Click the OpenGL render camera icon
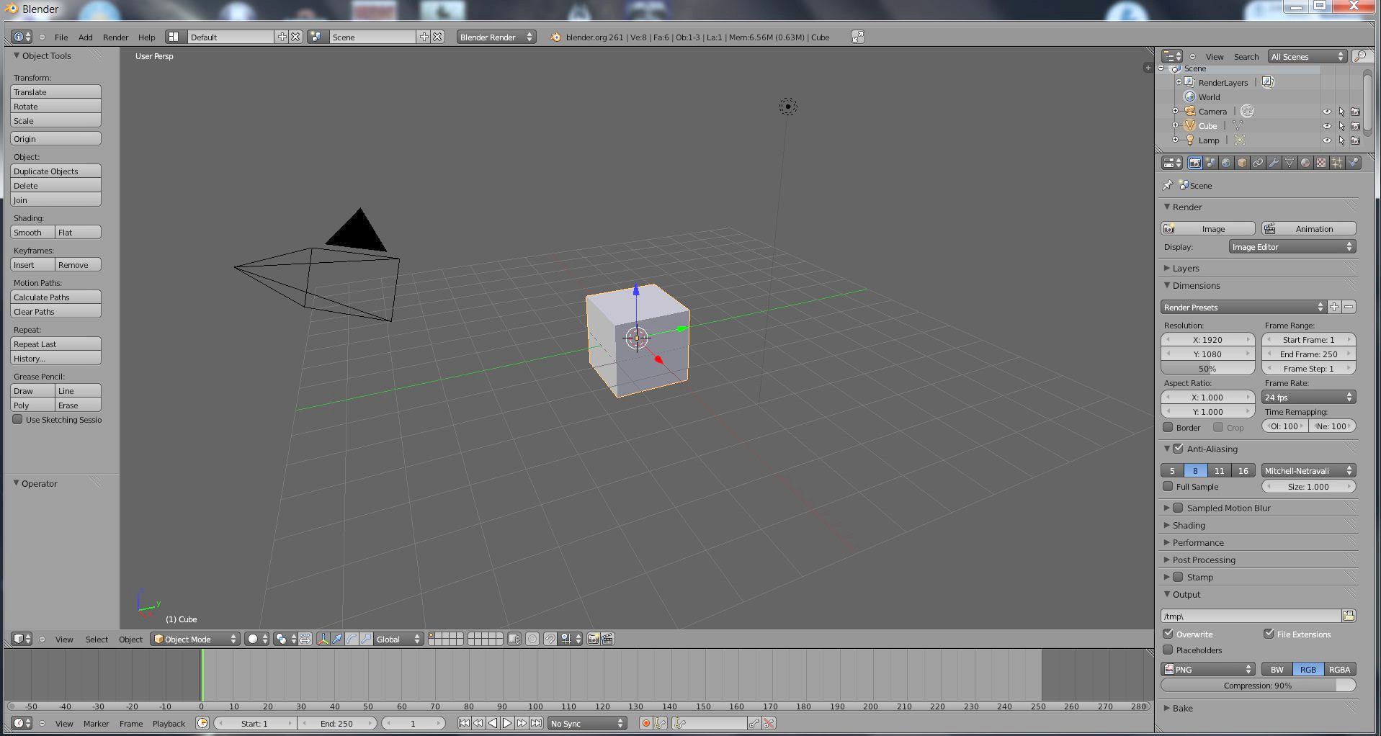The image size is (1381, 736). click(x=593, y=639)
